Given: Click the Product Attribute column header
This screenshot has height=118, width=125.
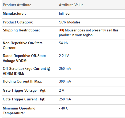Looking at the screenshot, I should point(17,5).
